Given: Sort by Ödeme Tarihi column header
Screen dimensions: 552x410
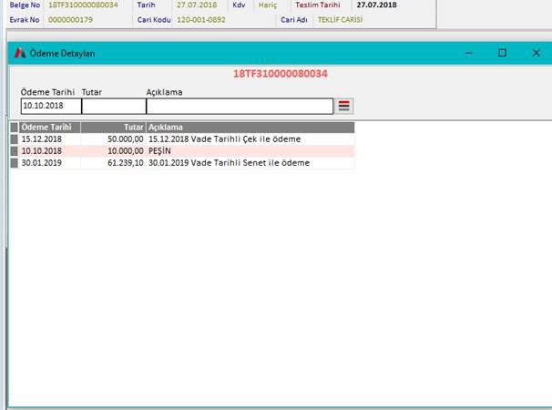Looking at the screenshot, I should tap(49, 128).
